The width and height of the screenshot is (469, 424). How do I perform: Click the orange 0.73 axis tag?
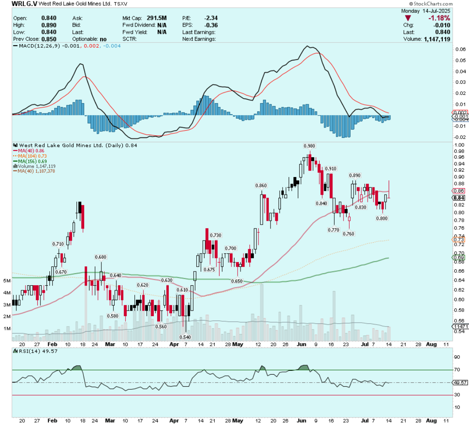459,240
